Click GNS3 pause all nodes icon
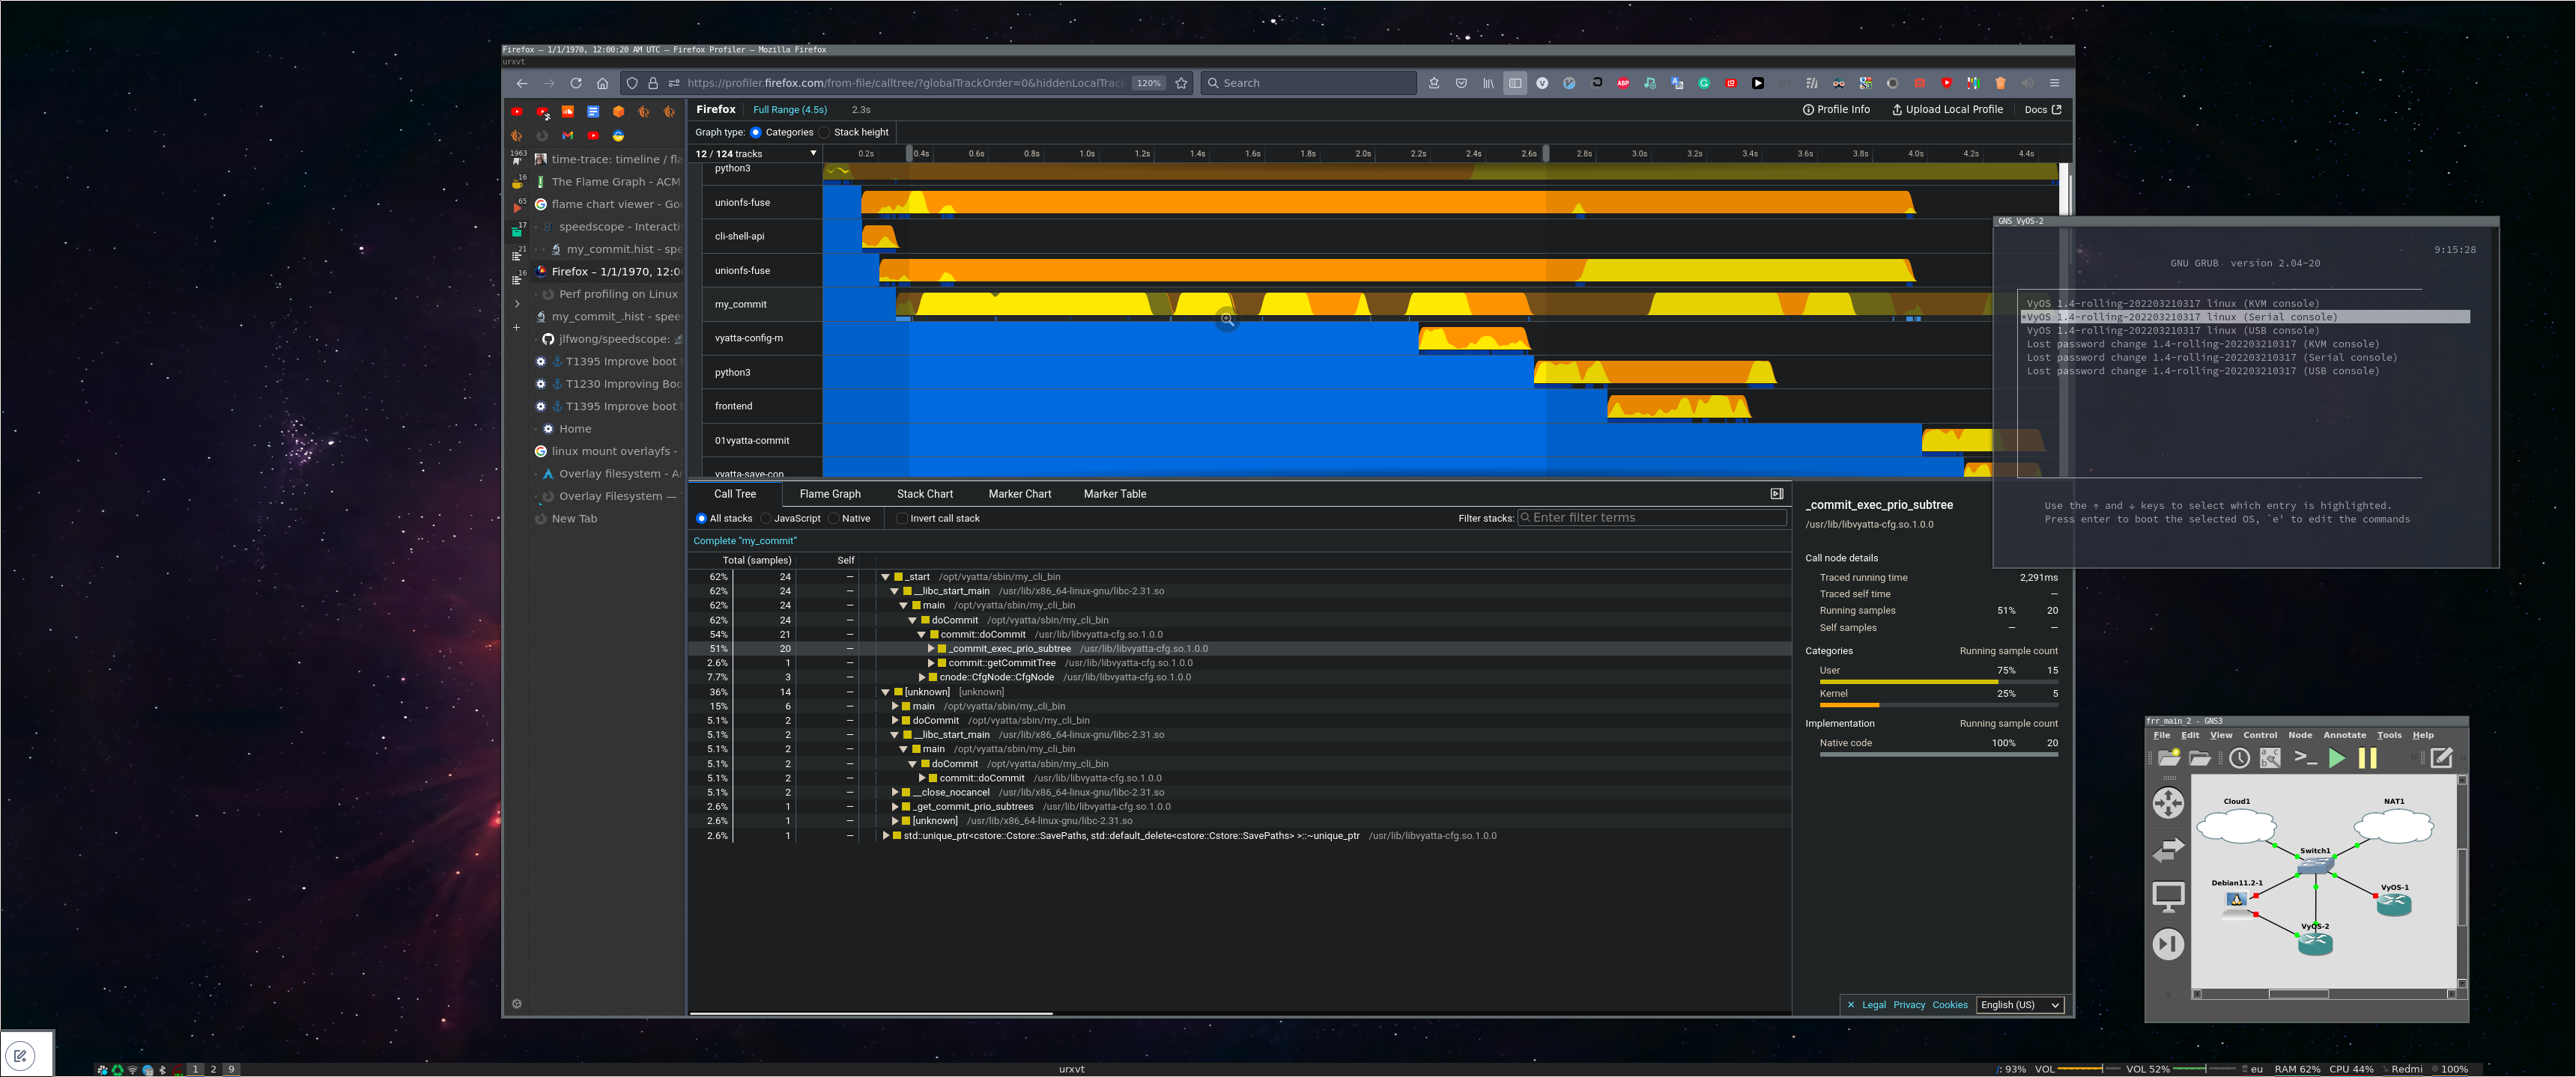 tap(2367, 758)
